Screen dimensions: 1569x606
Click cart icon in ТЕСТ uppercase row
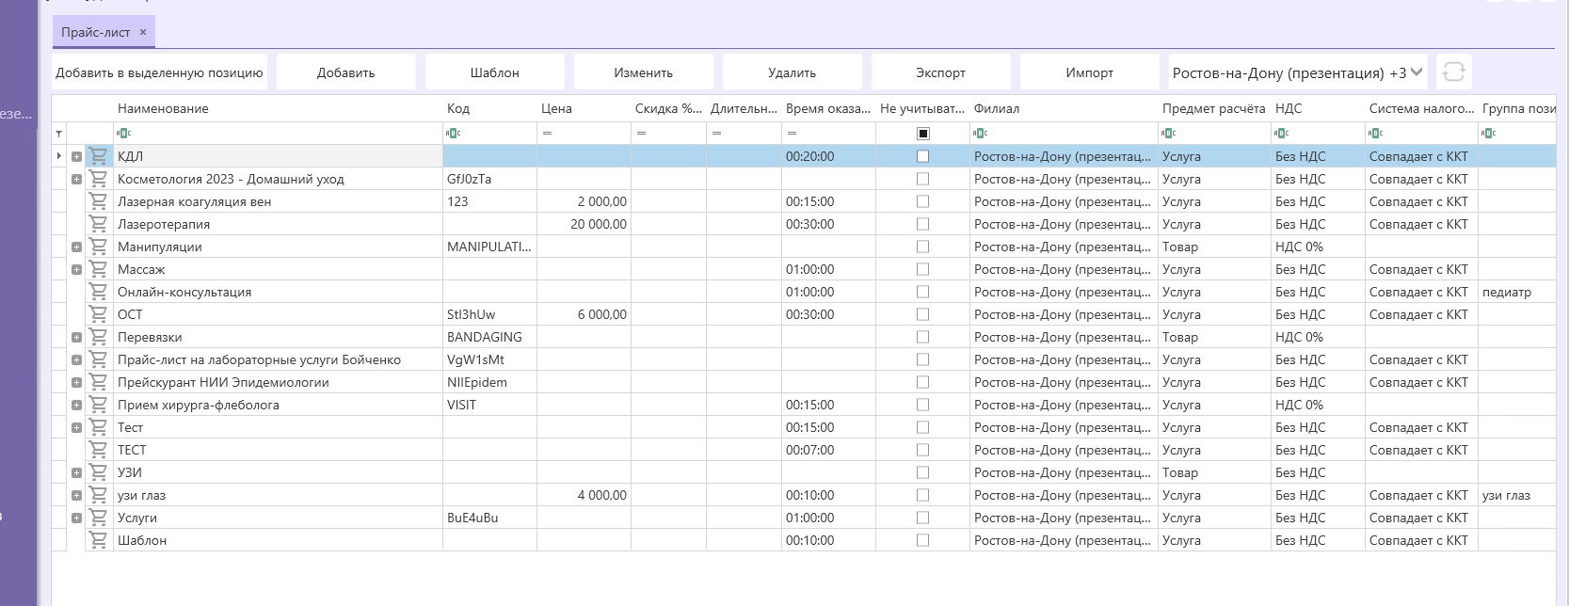98,450
